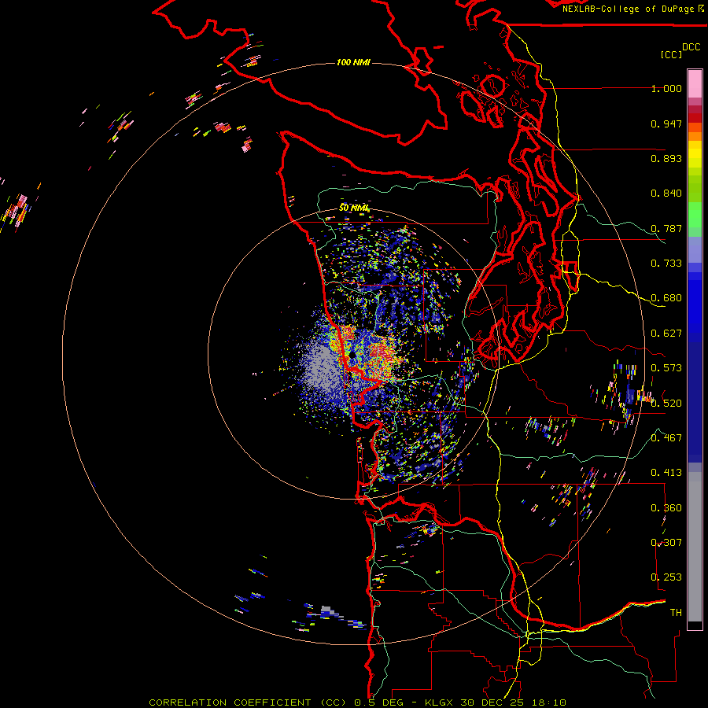The height and width of the screenshot is (708, 708).
Task: Click the 100 NMI range ring label
Action: coord(353,62)
